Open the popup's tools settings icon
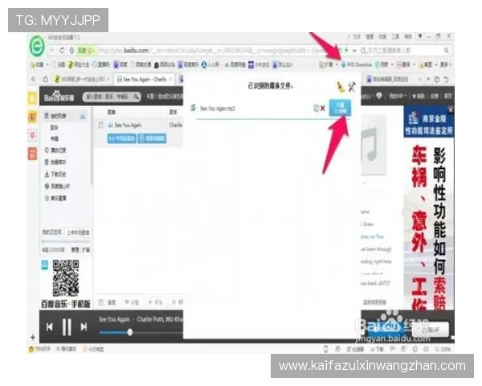 (352, 87)
